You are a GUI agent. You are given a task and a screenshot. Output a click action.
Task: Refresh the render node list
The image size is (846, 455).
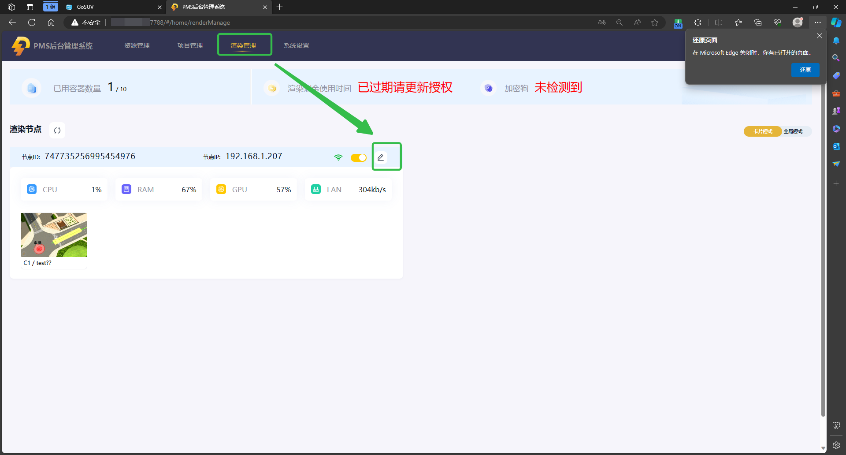click(x=57, y=131)
